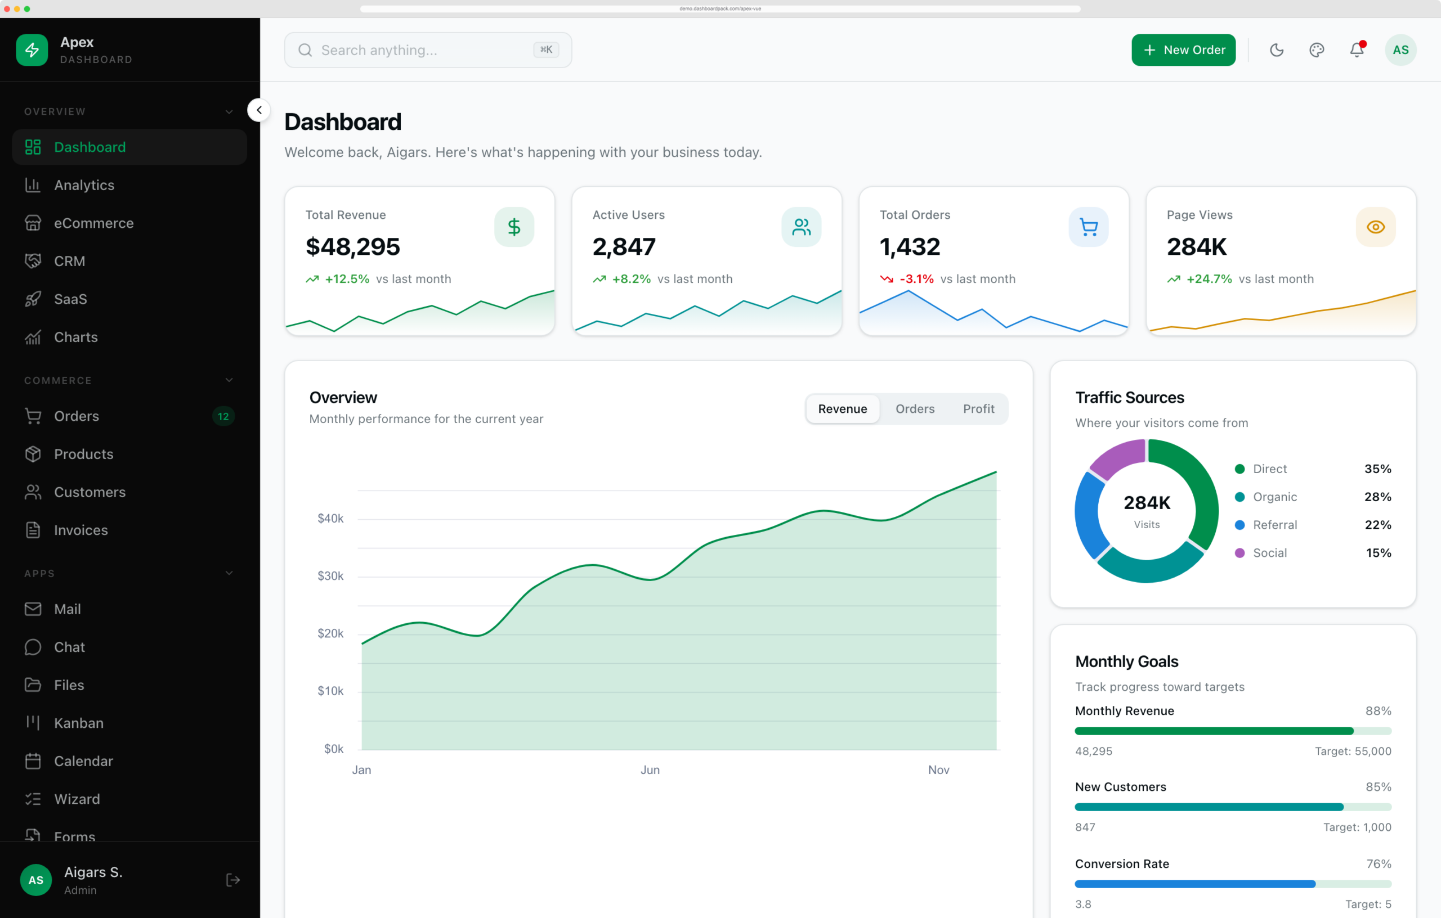Click the Conversion Rate progress bar
Image resolution: width=1441 pixels, height=918 pixels.
pyautogui.click(x=1233, y=883)
